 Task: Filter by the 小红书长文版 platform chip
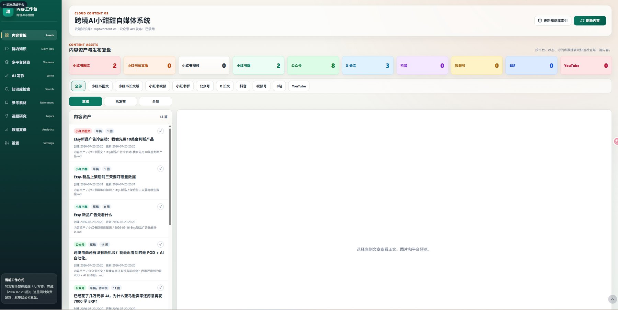pos(129,86)
